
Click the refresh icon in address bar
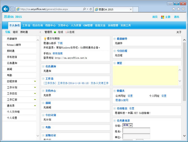[91, 9]
